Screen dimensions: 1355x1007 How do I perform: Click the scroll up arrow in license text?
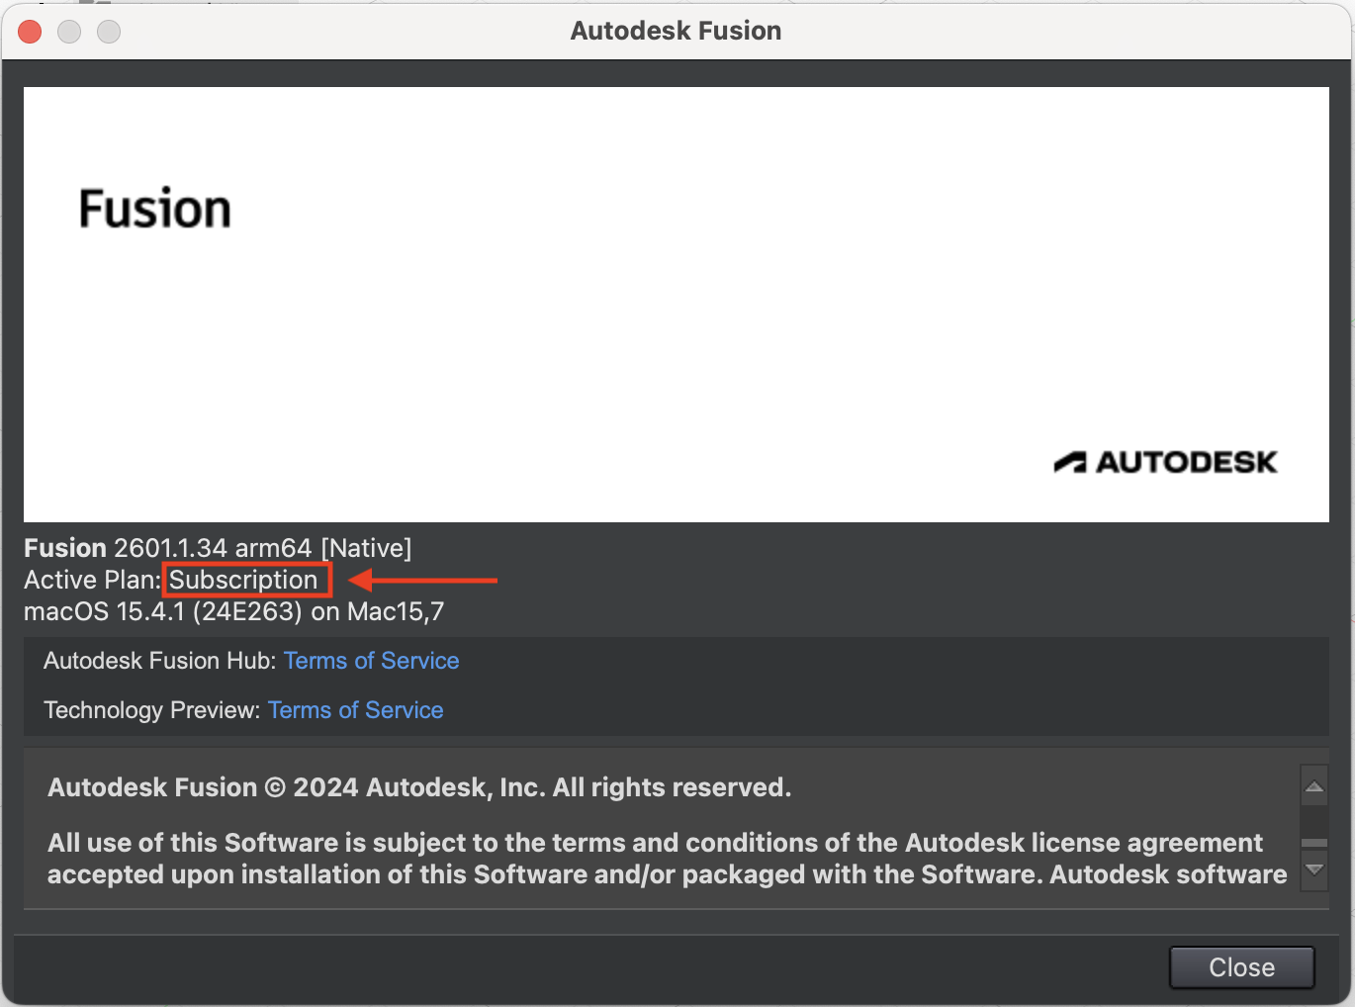coord(1314,787)
